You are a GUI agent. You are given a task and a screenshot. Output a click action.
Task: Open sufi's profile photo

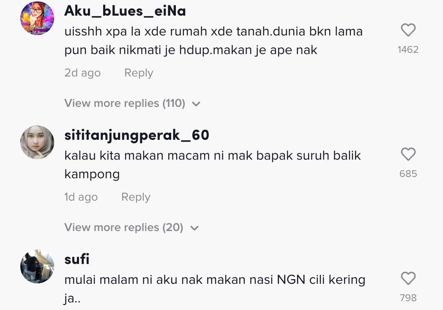point(37,266)
